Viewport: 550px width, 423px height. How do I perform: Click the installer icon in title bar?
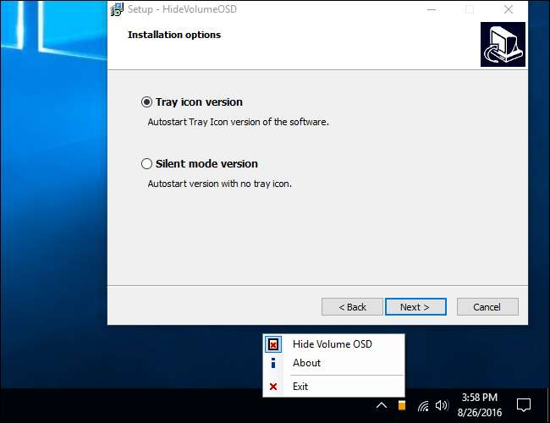[117, 9]
